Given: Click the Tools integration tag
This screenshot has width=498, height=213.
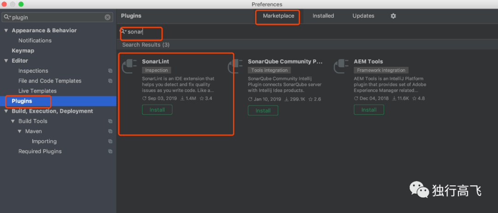Looking at the screenshot, I should (269, 70).
